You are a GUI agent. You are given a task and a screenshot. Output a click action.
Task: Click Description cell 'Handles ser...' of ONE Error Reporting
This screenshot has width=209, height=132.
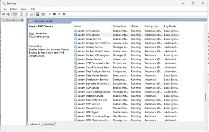coord(120,116)
